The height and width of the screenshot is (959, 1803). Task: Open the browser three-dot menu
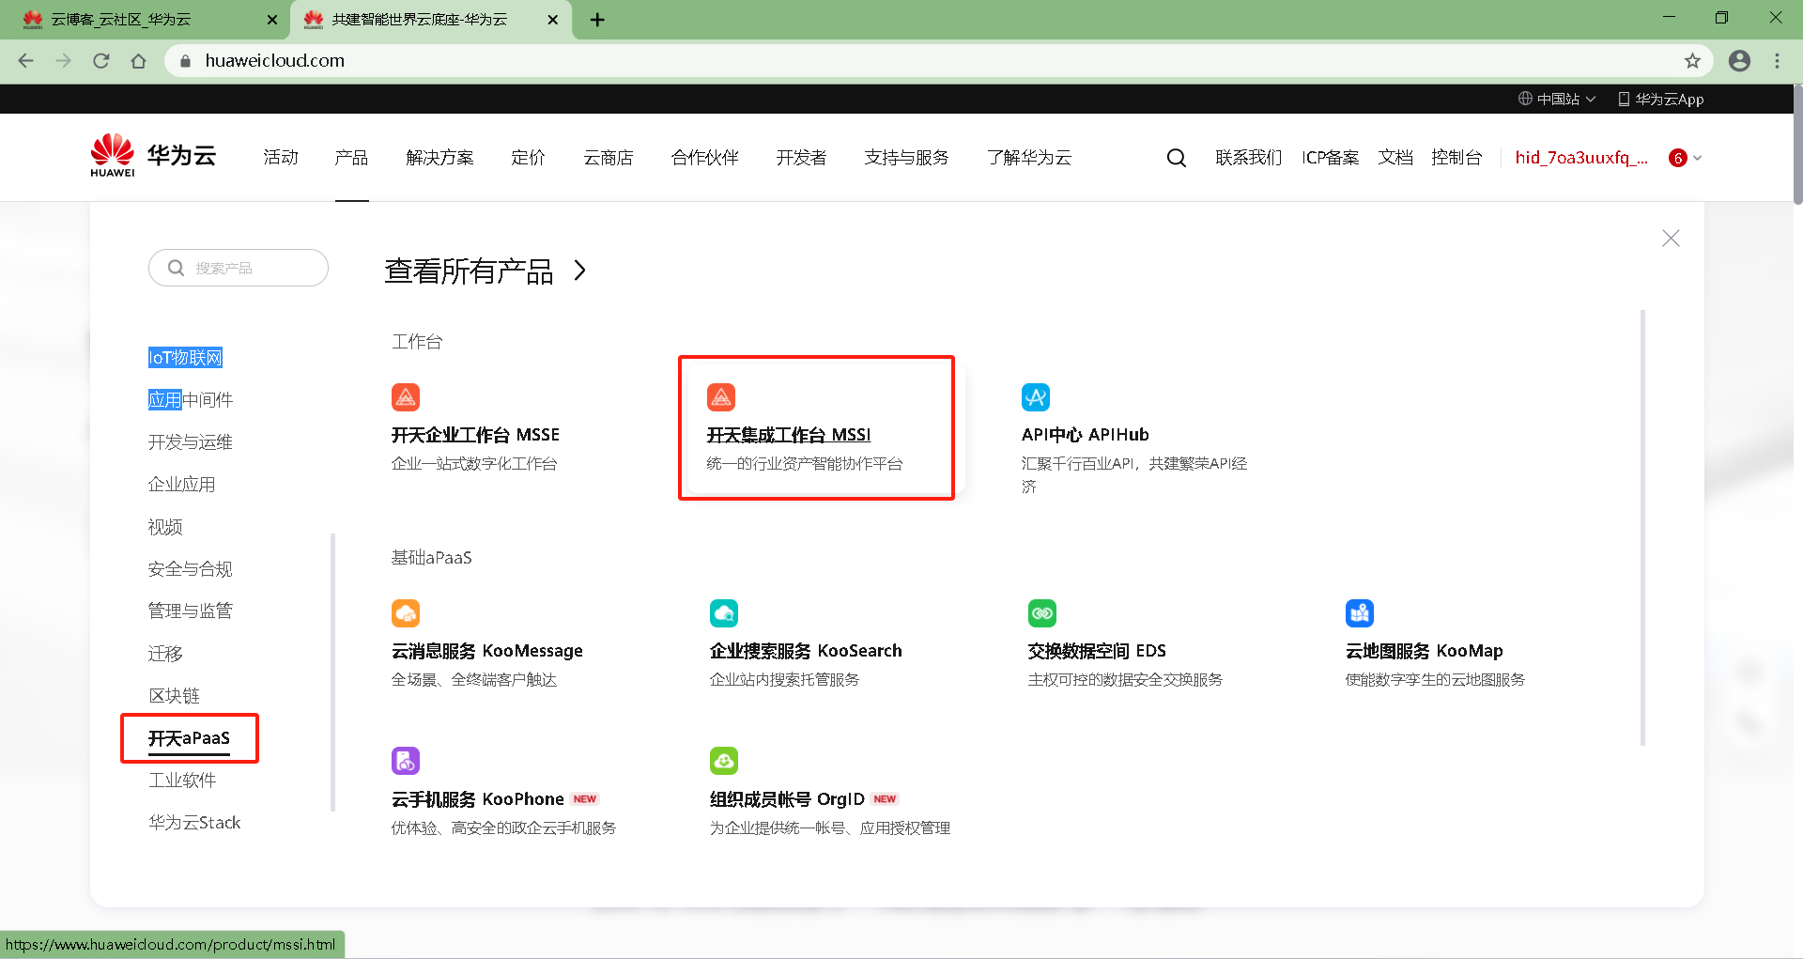pyautogui.click(x=1777, y=61)
